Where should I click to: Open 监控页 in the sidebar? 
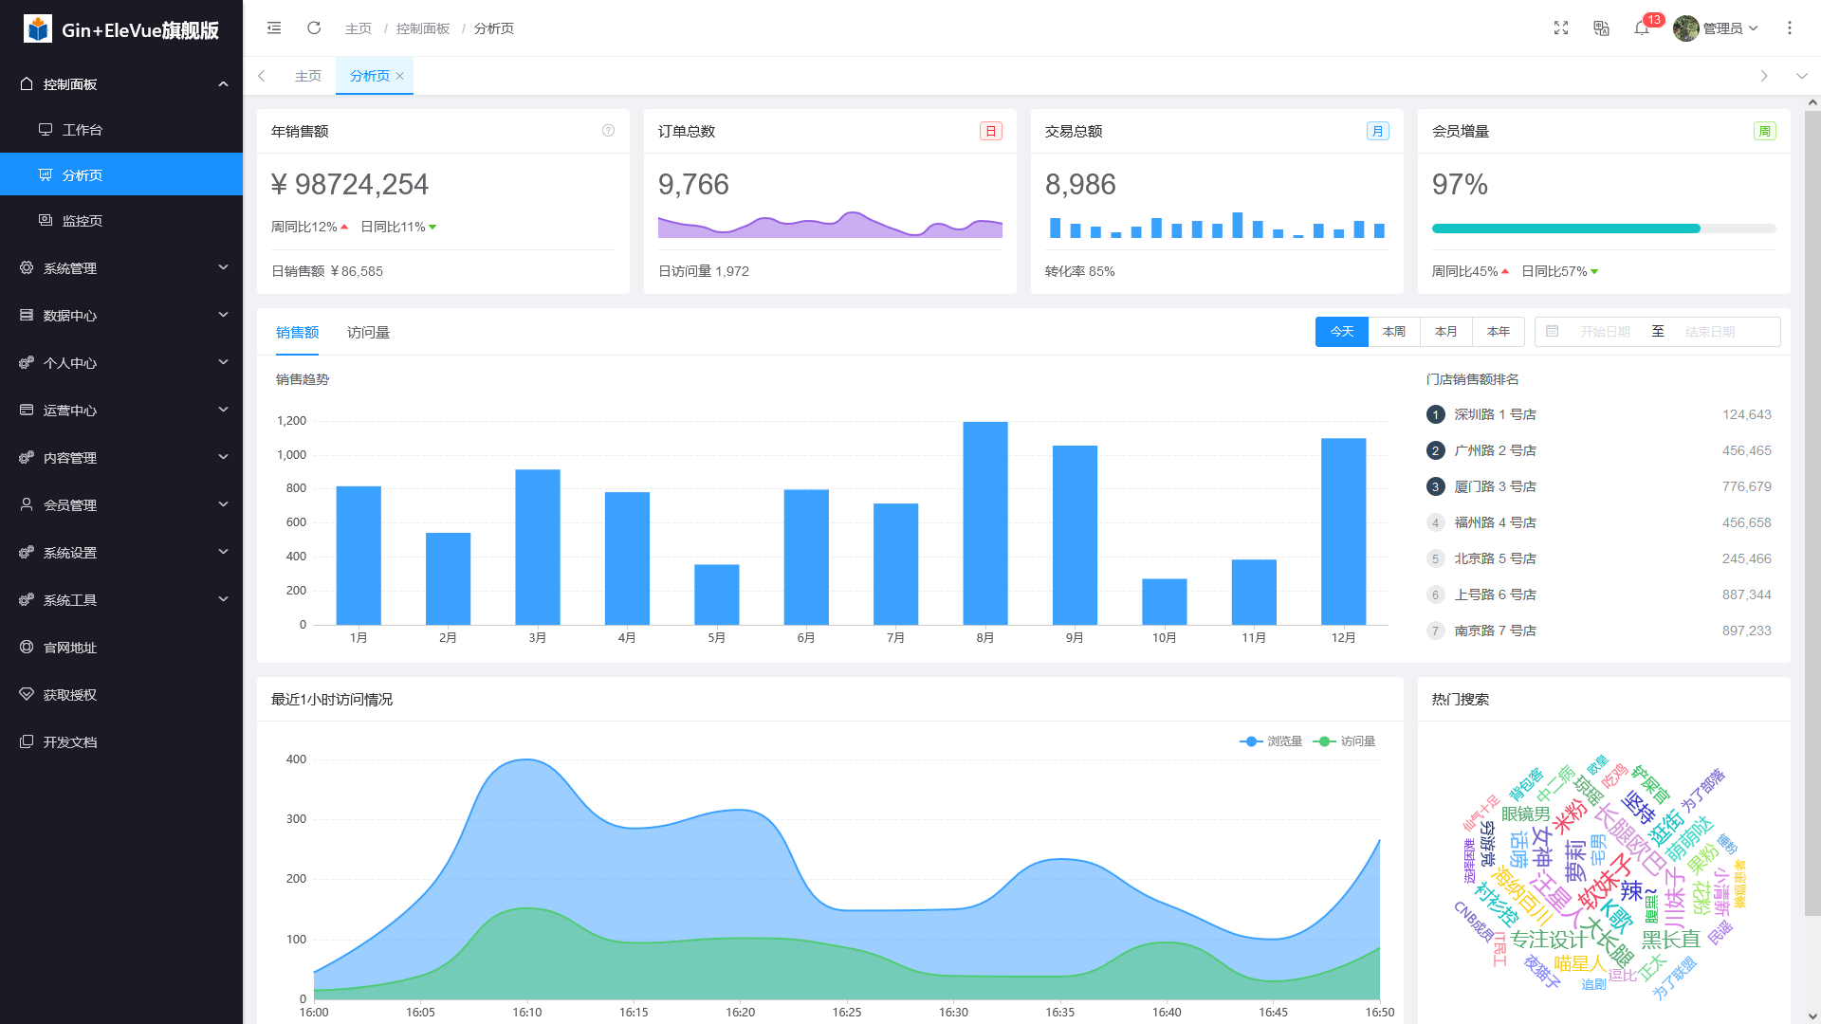point(83,221)
